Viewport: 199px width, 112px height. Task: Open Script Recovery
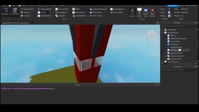[118, 9]
